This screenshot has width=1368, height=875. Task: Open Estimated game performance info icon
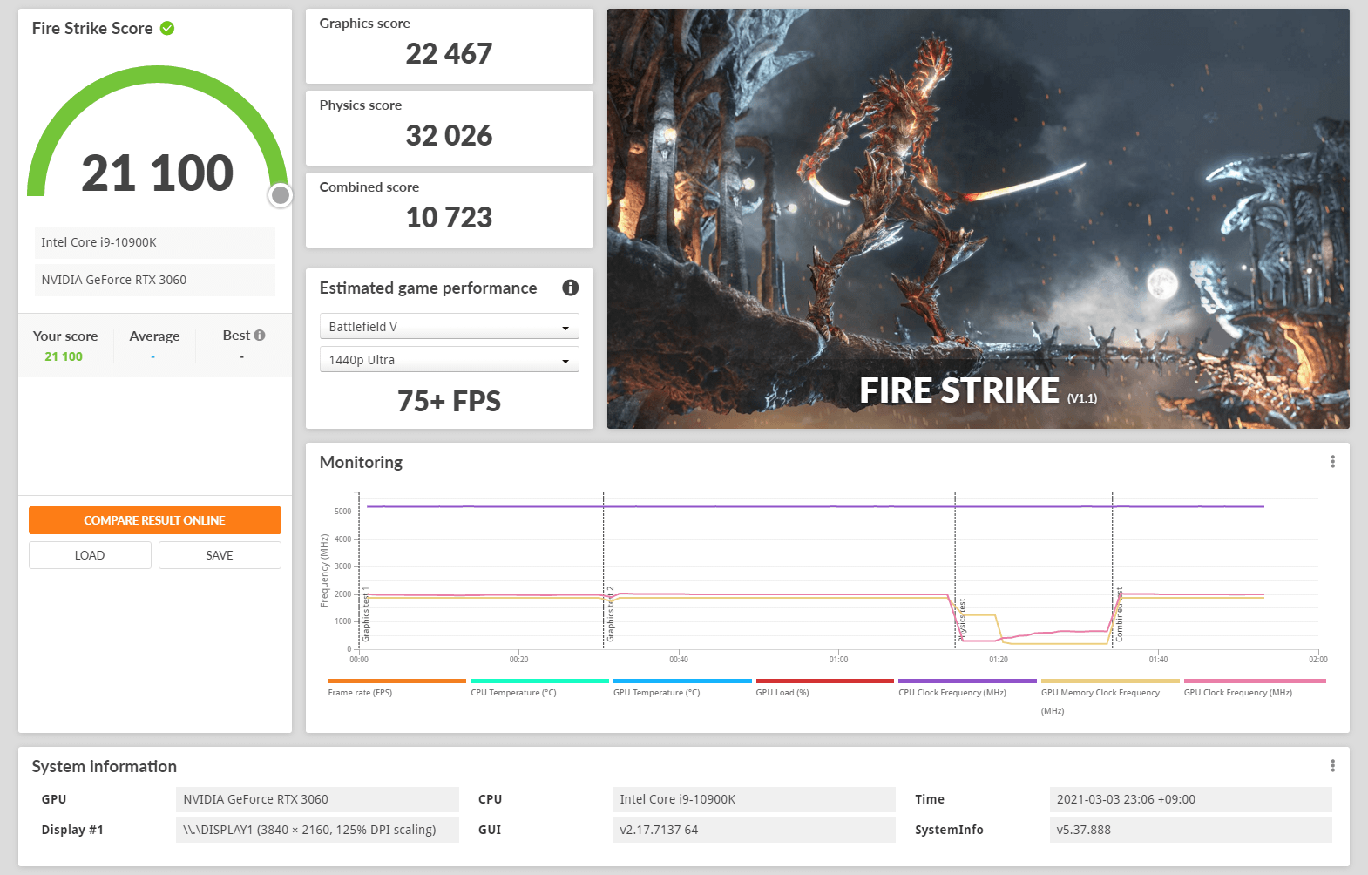tap(571, 288)
